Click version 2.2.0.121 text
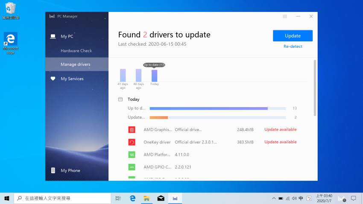The image size is (363, 204). (183, 167)
